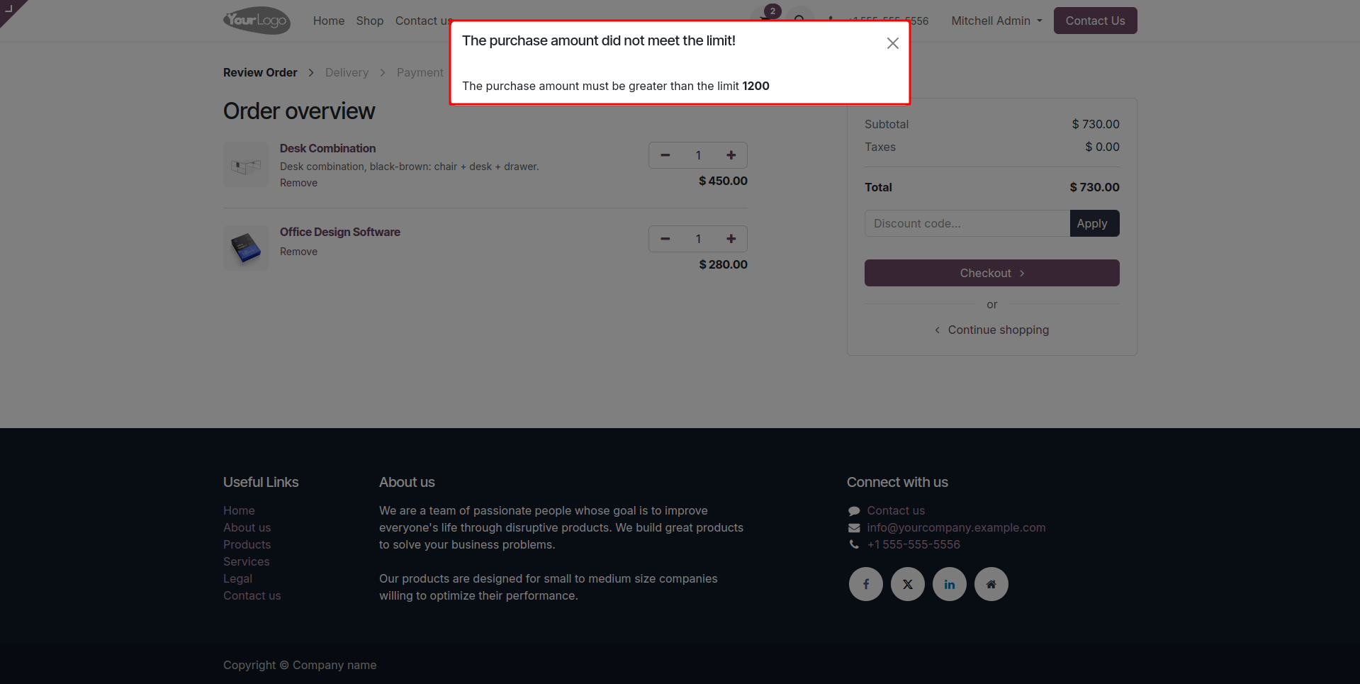Image resolution: width=1360 pixels, height=684 pixels.
Task: Decrease the Desk Combination quantity
Action: pos(665,155)
